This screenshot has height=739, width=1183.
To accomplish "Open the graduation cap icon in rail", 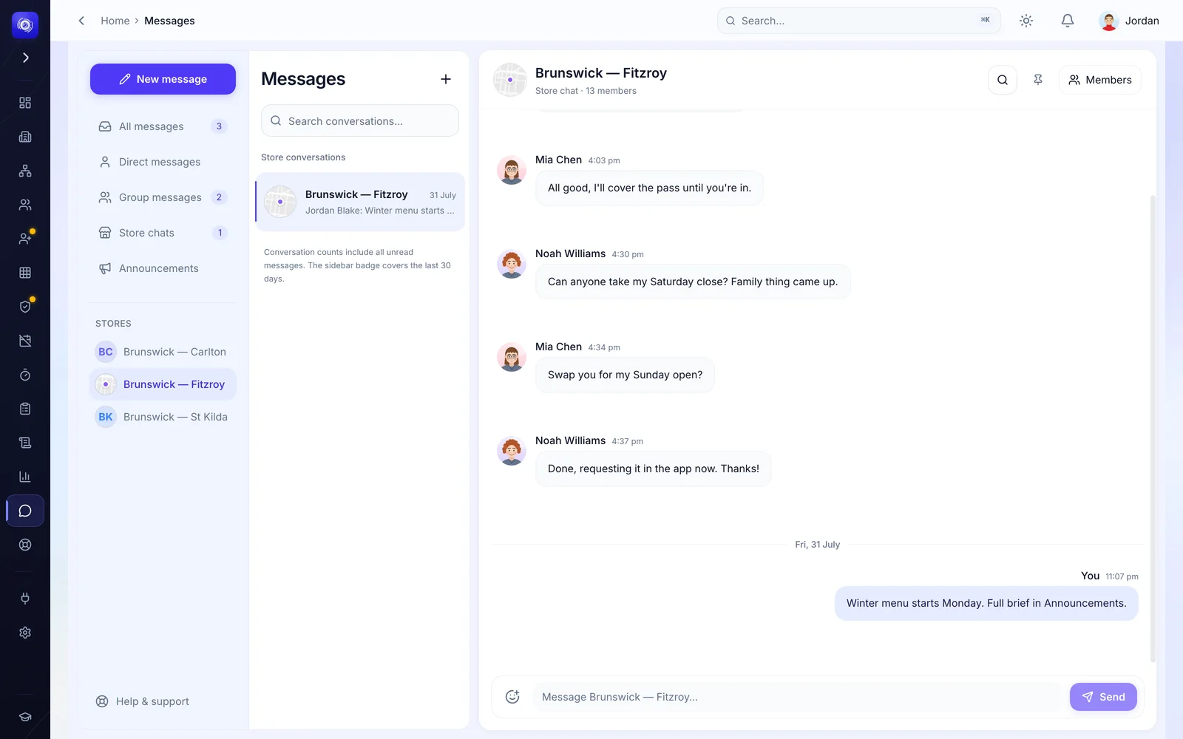I will (25, 717).
